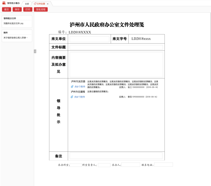Collapse the left sidebar panel handle
Screen dimensions: 211x186
click(x=35, y=51)
